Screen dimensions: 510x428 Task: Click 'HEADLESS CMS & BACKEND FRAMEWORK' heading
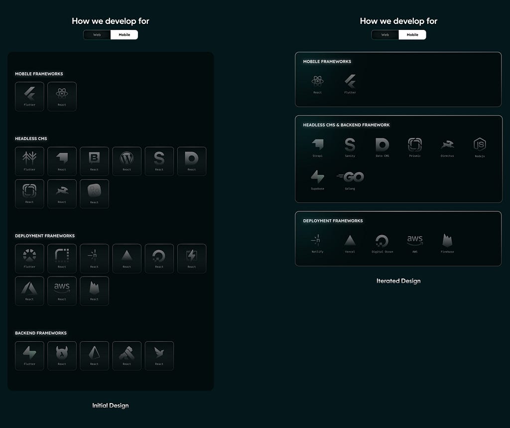pos(347,125)
